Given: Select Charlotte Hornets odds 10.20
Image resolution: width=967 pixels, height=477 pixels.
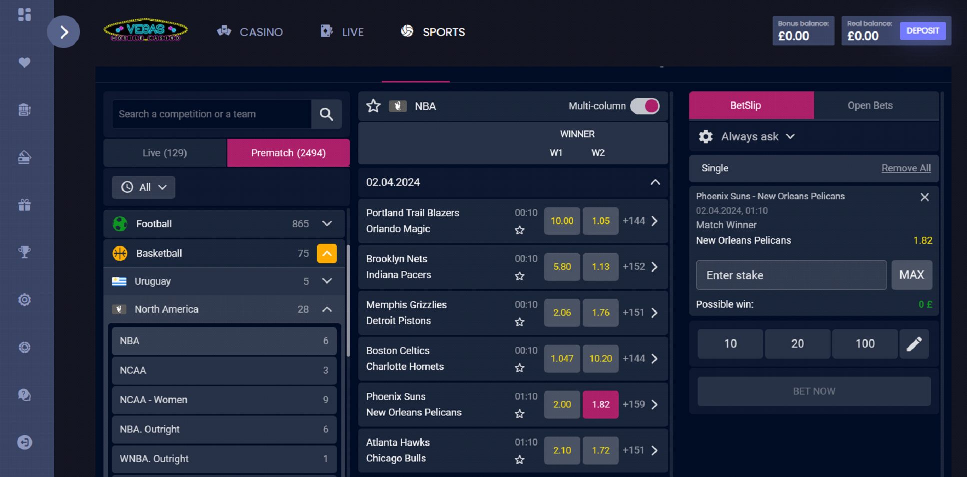Looking at the screenshot, I should tap(601, 359).
